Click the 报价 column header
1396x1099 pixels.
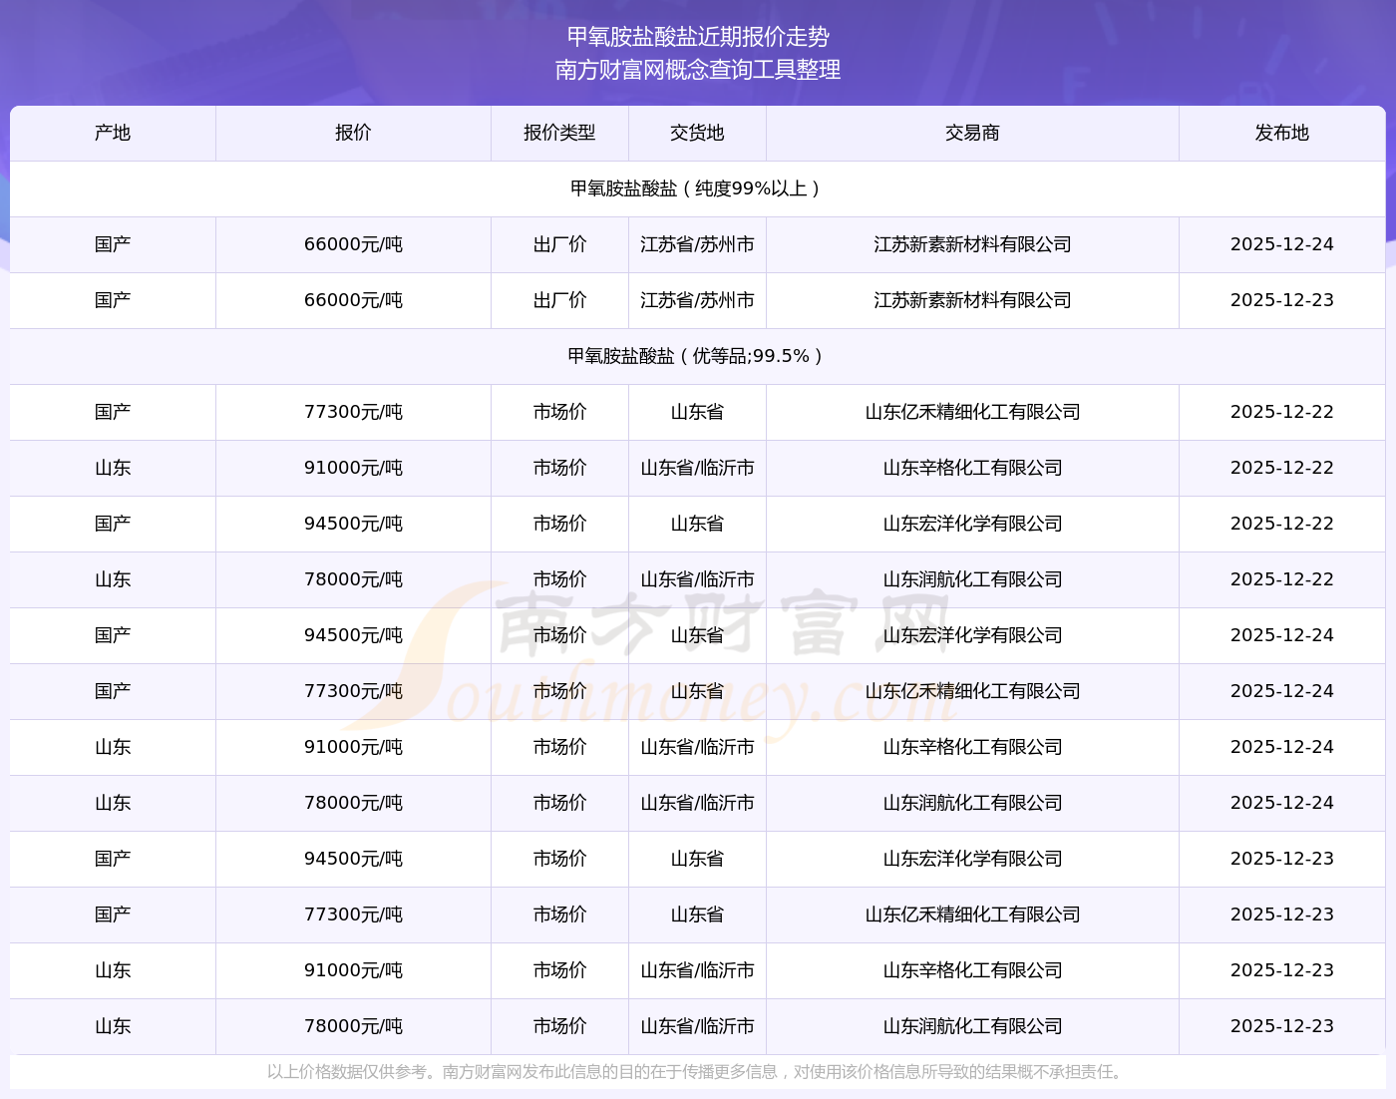point(353,133)
